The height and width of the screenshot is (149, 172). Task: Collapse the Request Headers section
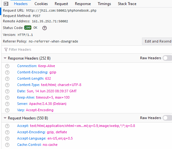pyautogui.click(x=5, y=118)
